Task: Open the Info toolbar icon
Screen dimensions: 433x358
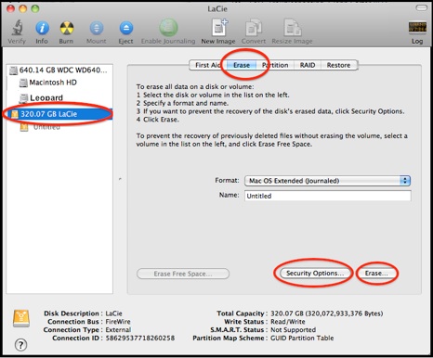Action: click(42, 28)
